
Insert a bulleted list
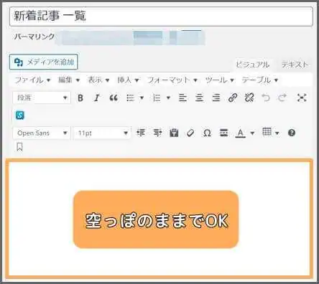[130, 98]
